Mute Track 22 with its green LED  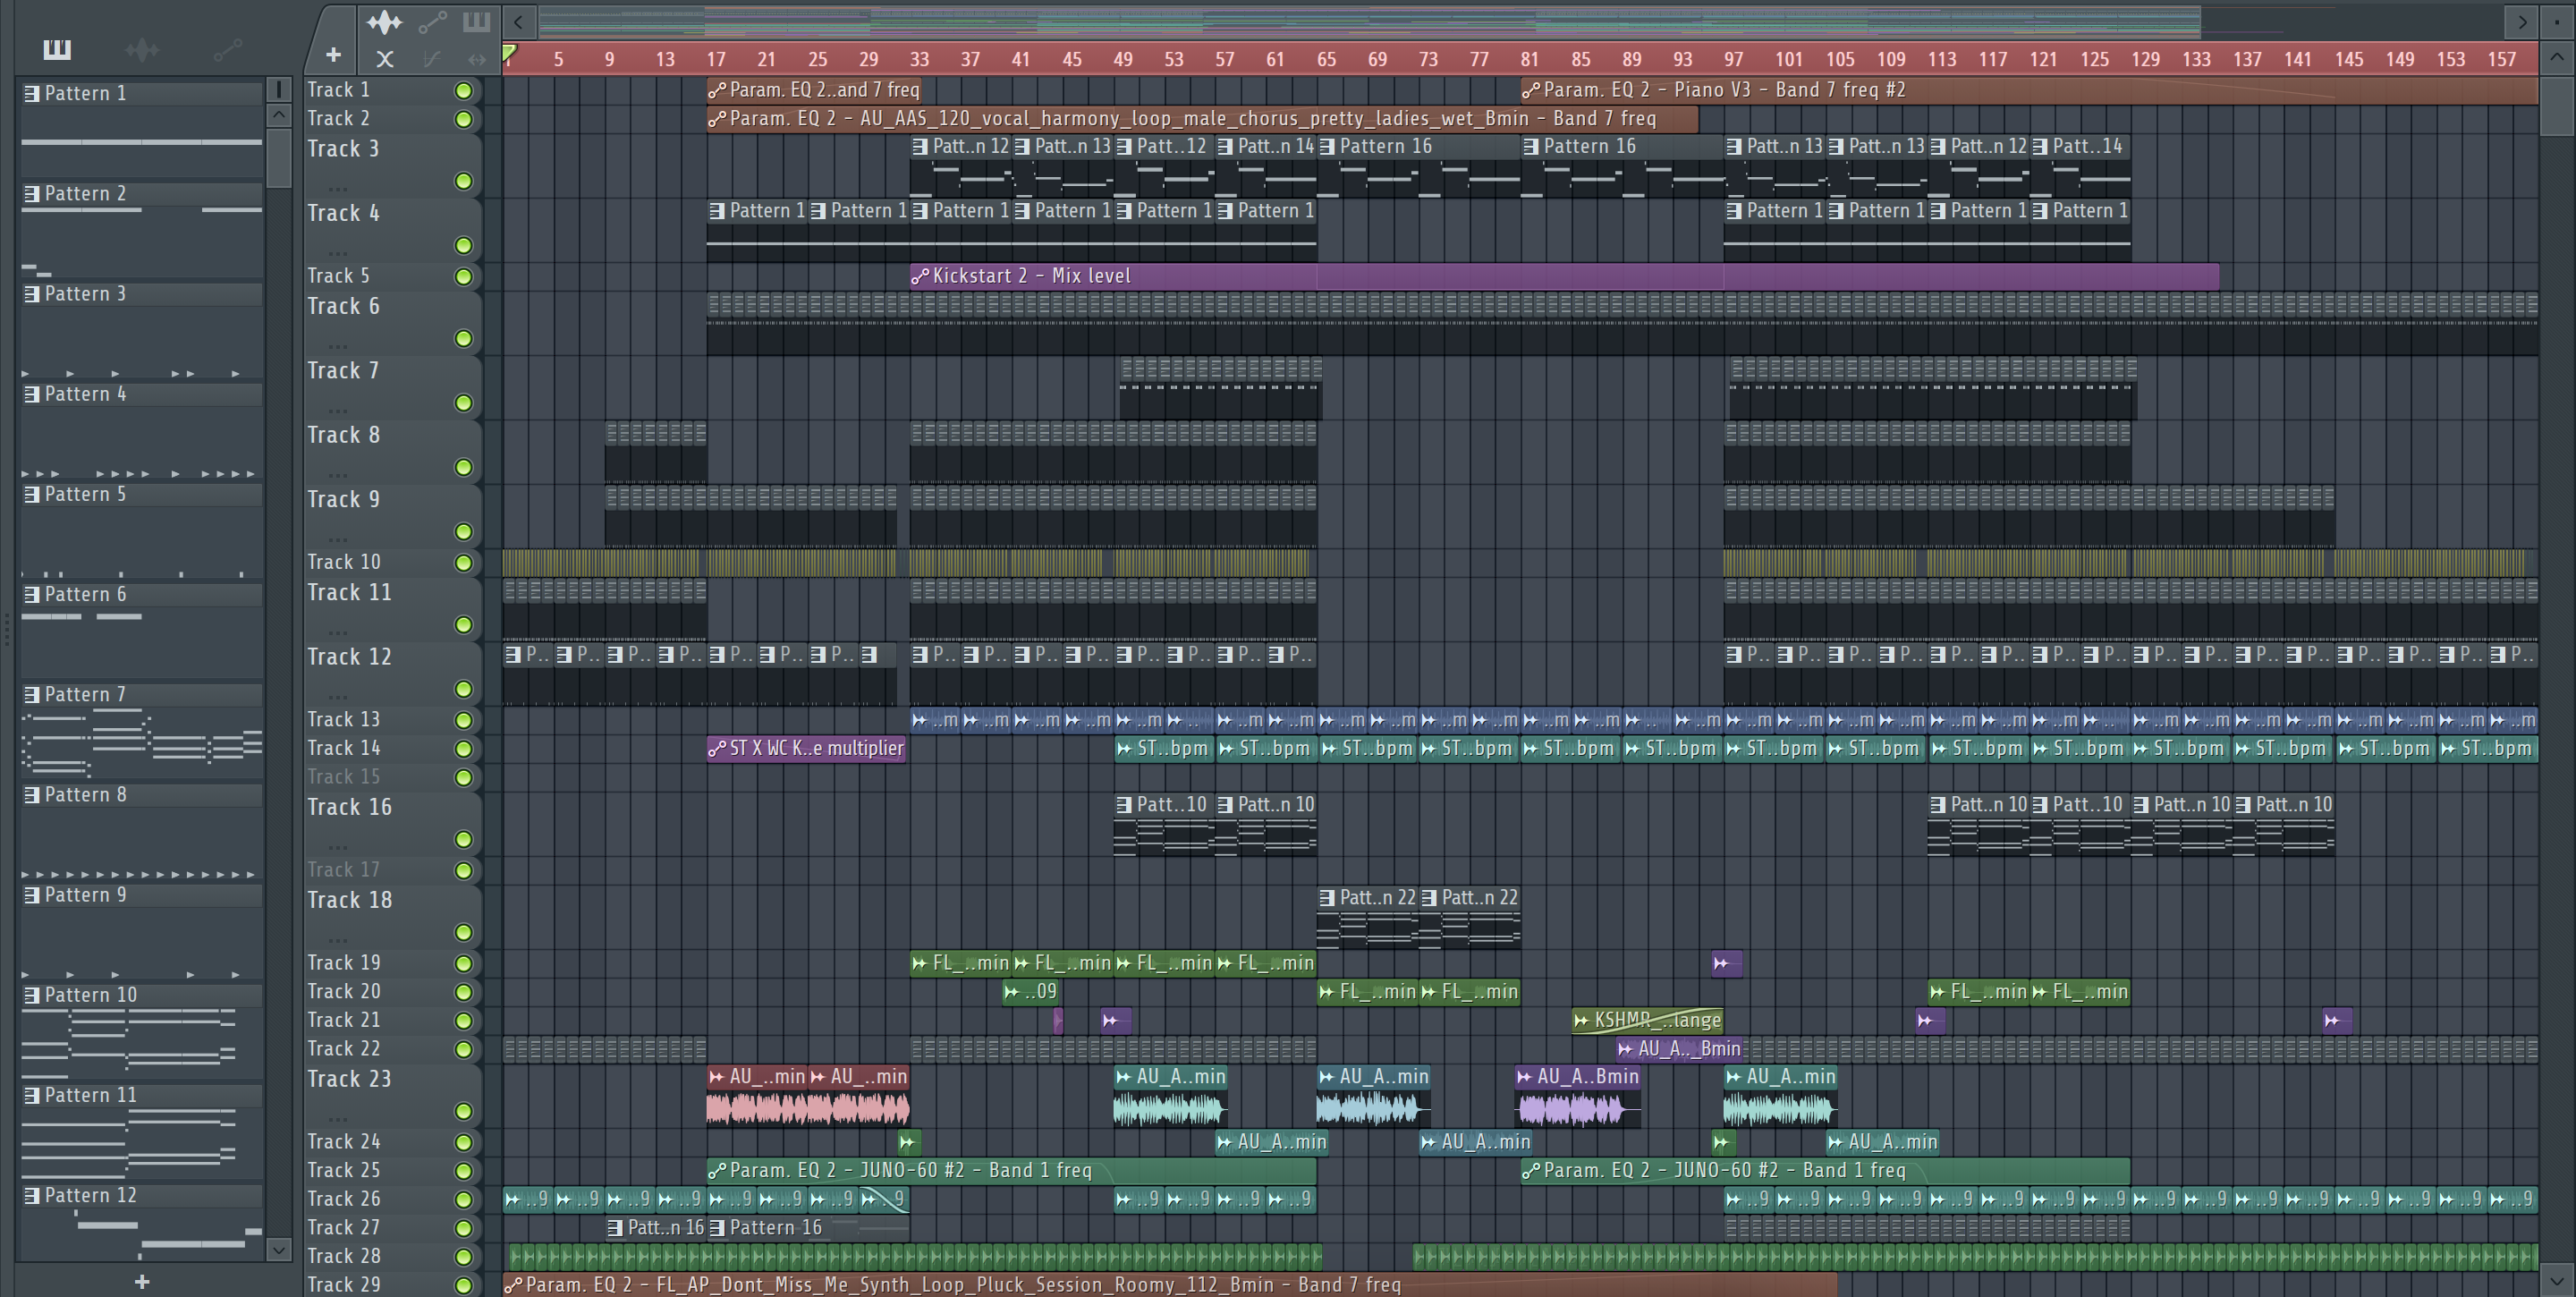pyautogui.click(x=463, y=1050)
